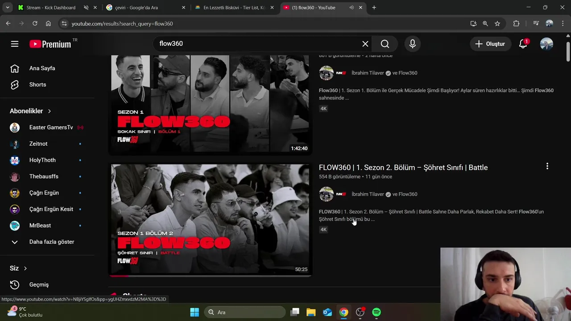Clear the flow360 search text
This screenshot has height=321, width=571.
click(365, 44)
